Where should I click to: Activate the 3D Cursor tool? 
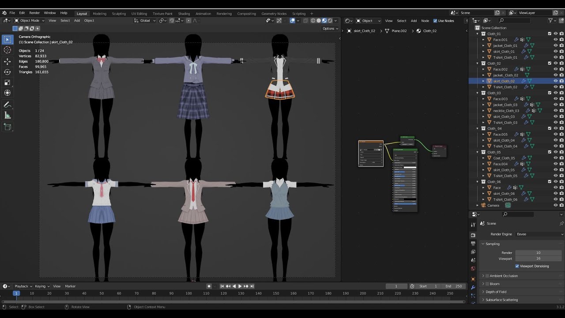pos(7,50)
